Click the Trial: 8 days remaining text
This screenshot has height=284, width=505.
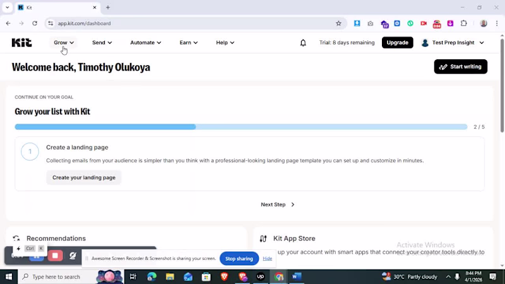click(x=347, y=42)
